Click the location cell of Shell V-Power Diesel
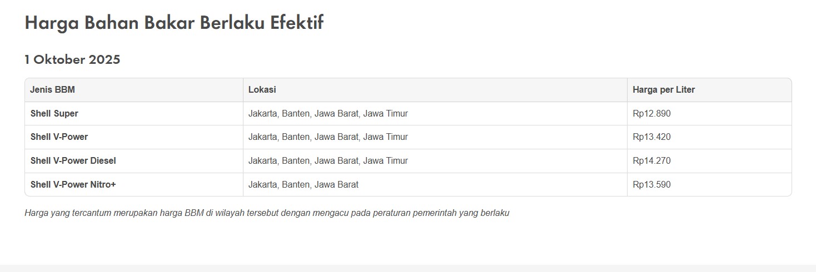 pos(328,161)
